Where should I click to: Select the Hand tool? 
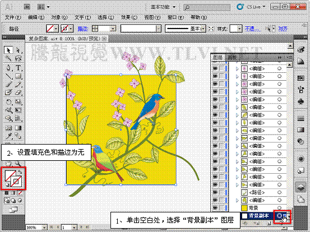click(8, 163)
